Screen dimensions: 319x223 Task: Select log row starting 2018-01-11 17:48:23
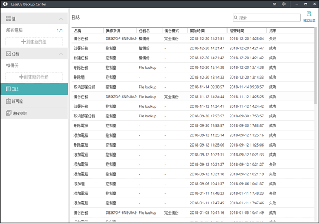click(193, 193)
